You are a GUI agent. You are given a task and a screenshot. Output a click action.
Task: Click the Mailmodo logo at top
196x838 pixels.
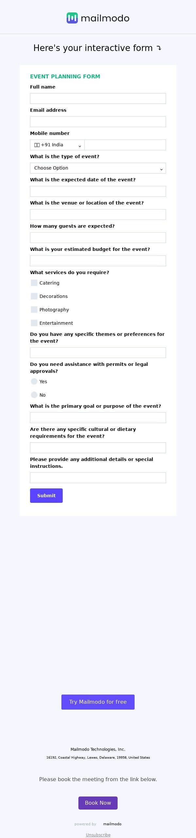(x=98, y=18)
